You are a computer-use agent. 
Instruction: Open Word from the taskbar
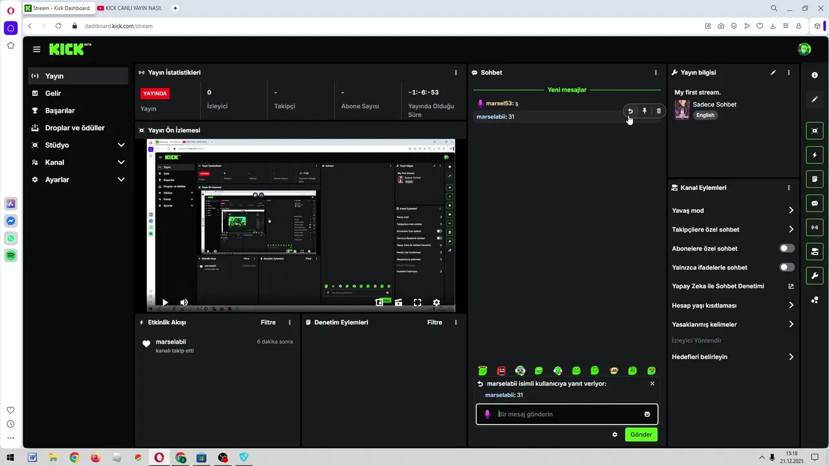tap(32, 458)
